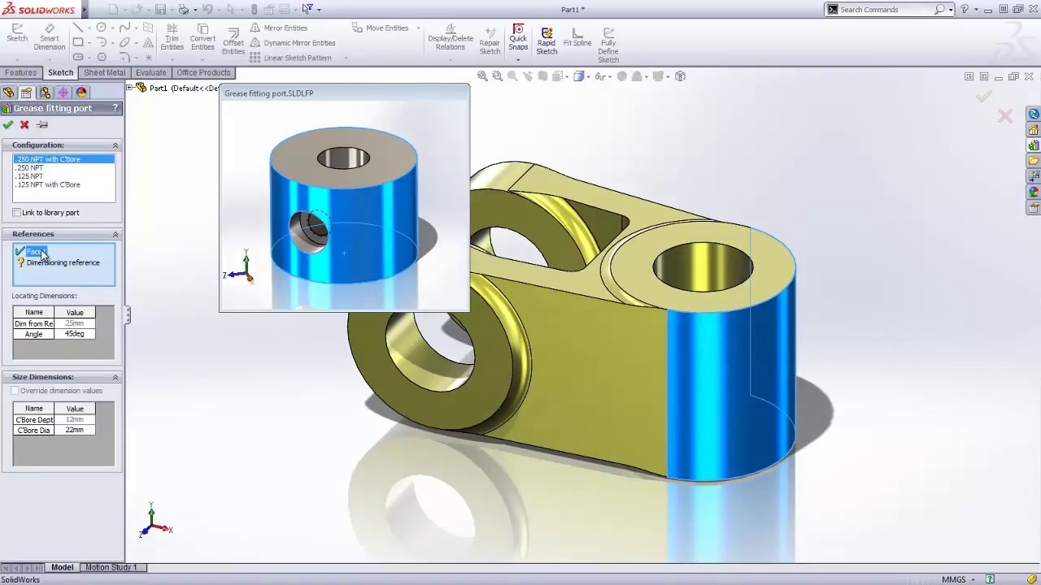Image resolution: width=1041 pixels, height=585 pixels.
Task: Click the Zoom to Fit icon
Action: tap(482, 76)
